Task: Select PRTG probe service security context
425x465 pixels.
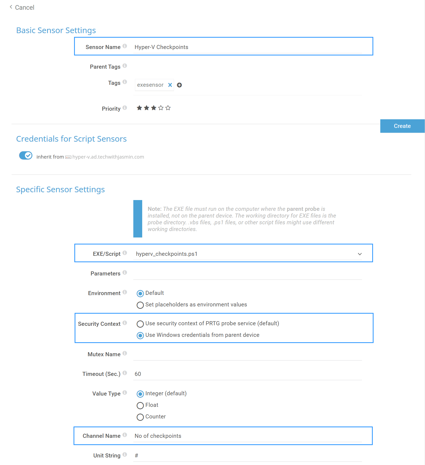Action: (140, 324)
